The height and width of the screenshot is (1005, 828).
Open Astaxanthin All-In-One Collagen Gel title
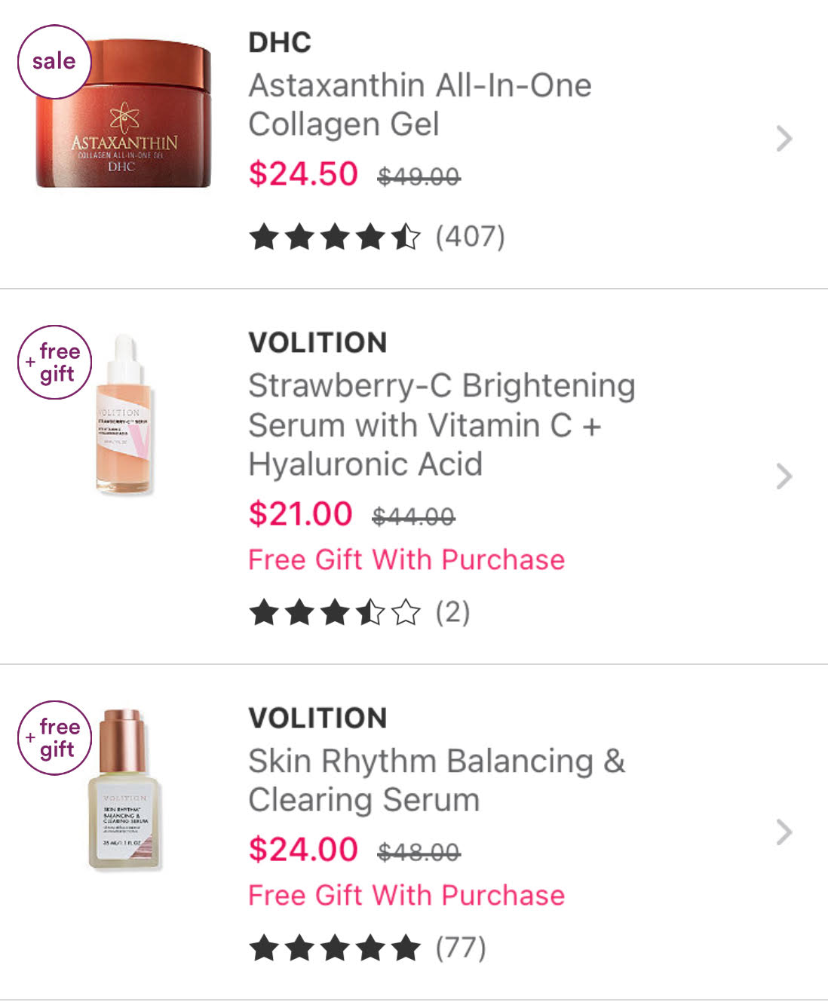pyautogui.click(x=420, y=105)
